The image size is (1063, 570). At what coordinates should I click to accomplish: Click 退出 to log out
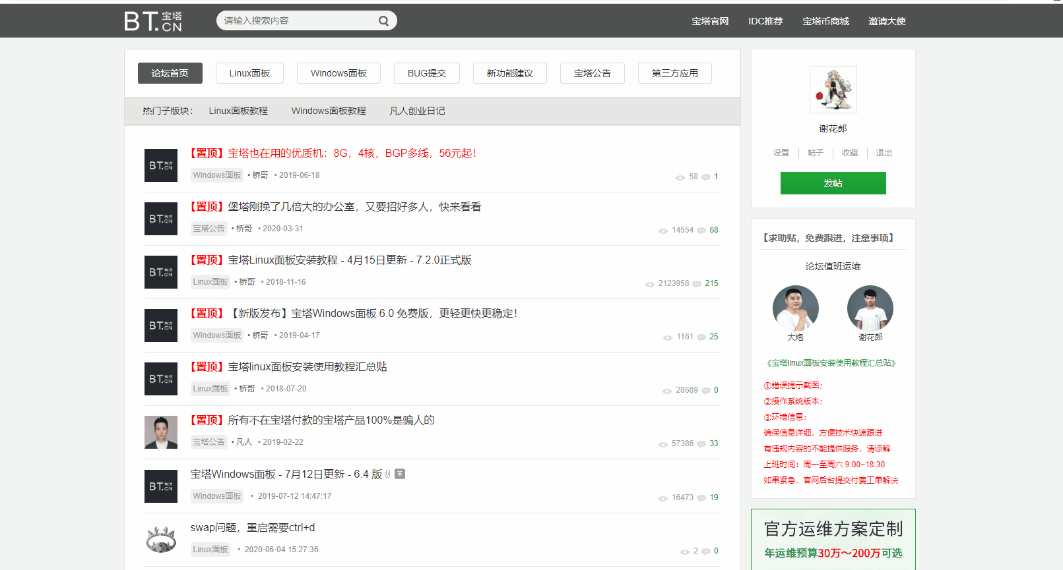click(884, 153)
